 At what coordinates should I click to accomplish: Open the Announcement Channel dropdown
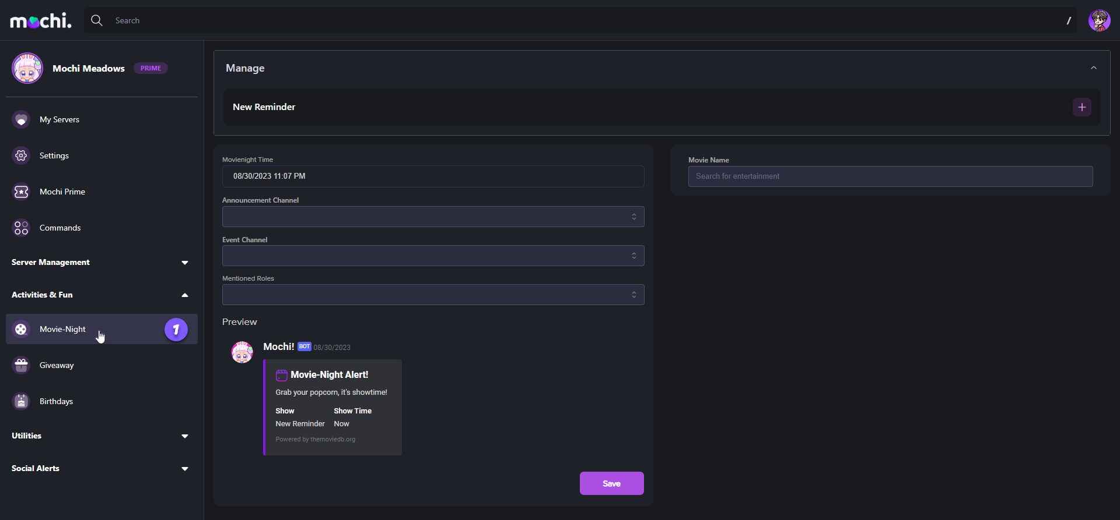433,217
